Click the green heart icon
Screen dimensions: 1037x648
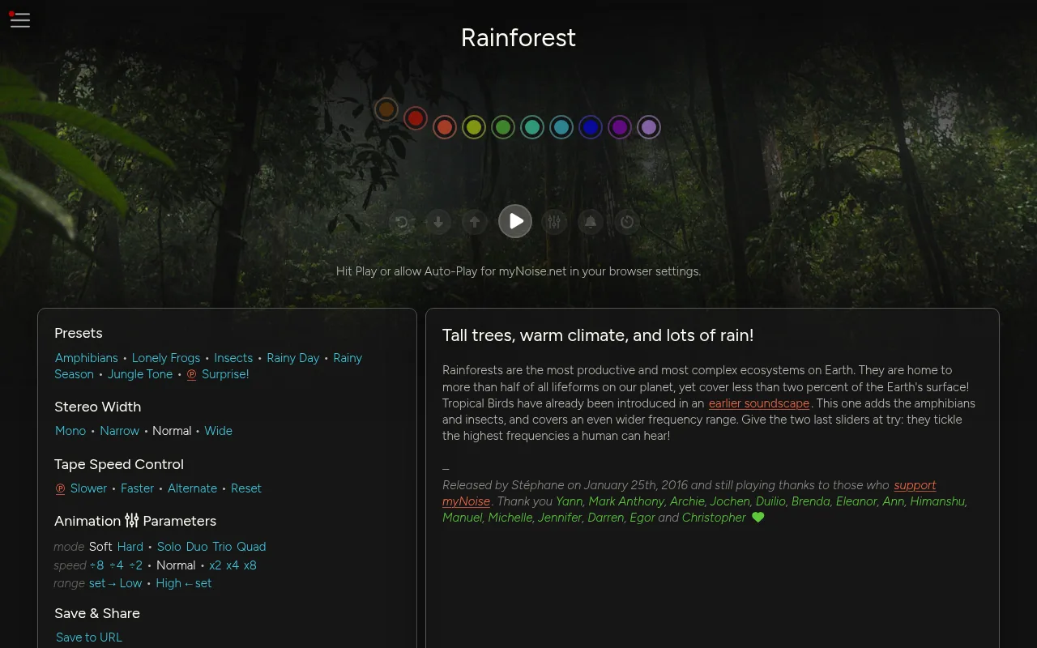(x=758, y=517)
